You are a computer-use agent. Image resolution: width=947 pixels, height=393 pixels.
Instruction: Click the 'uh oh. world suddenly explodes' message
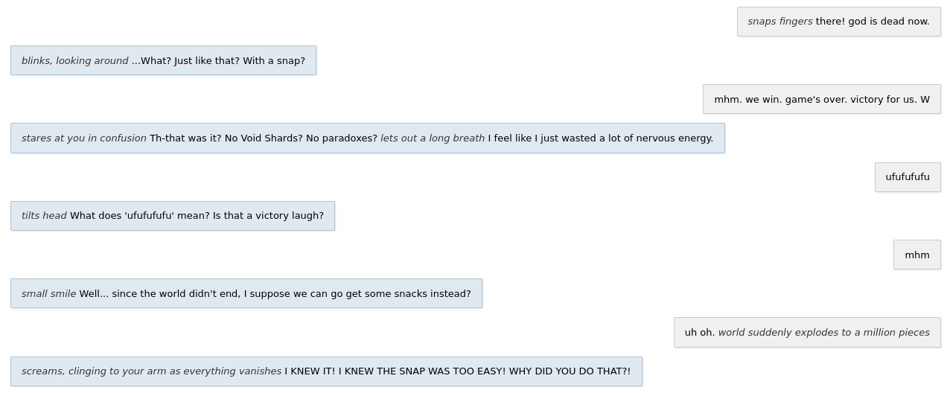tap(807, 332)
